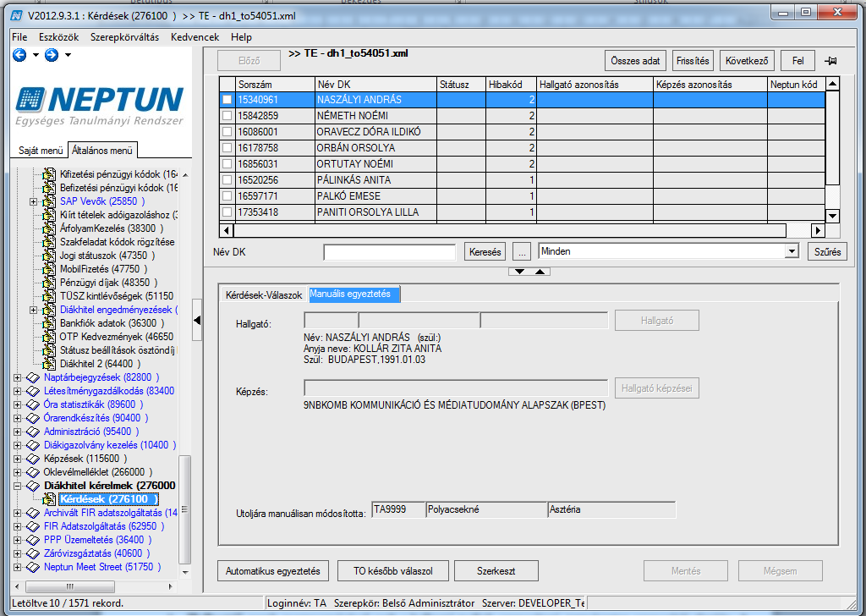Click the blue back navigation arrow
Viewport: 866px width, 616px height.
click(x=19, y=55)
